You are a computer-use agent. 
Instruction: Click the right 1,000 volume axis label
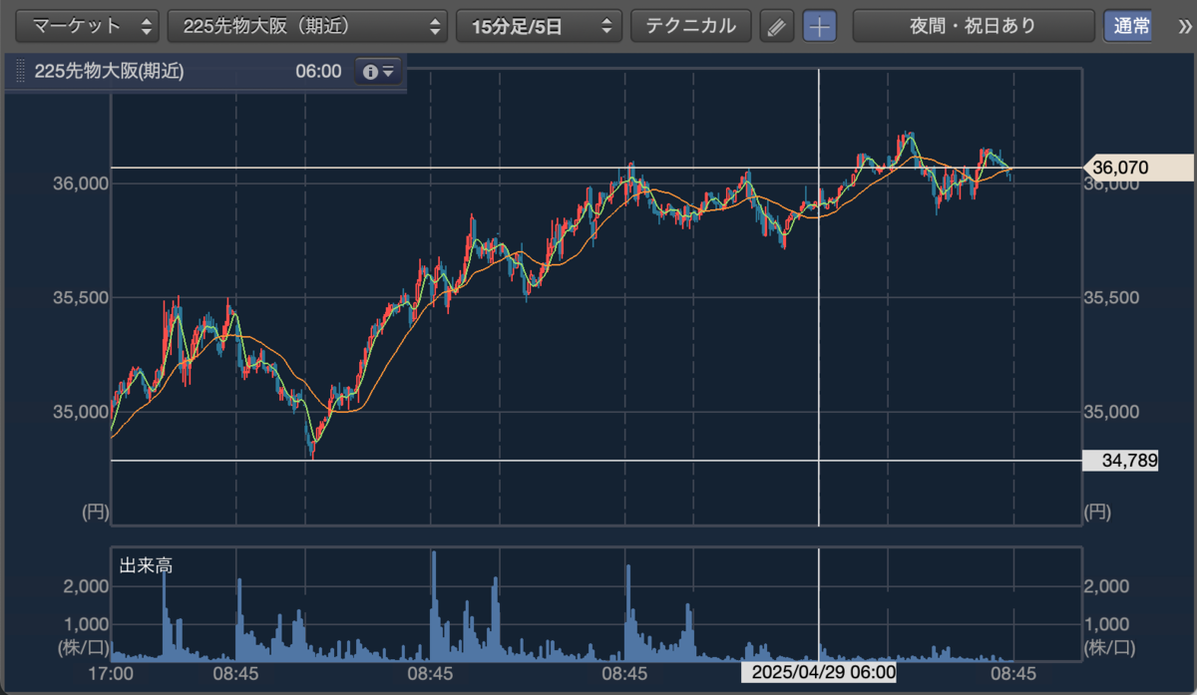click(x=1107, y=624)
